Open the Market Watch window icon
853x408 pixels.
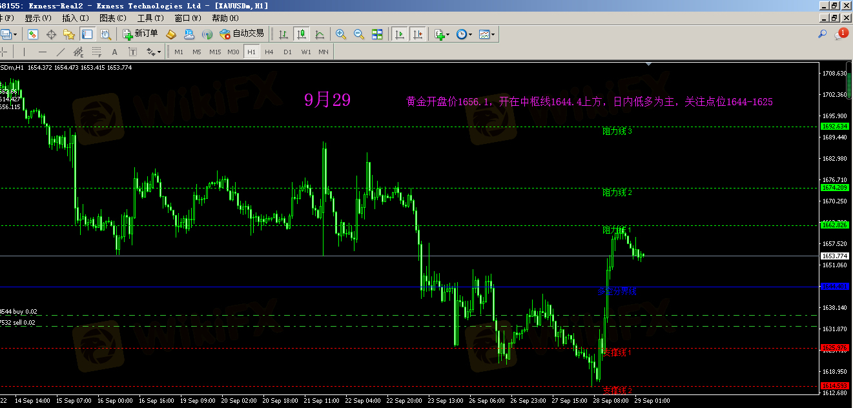click(33, 34)
